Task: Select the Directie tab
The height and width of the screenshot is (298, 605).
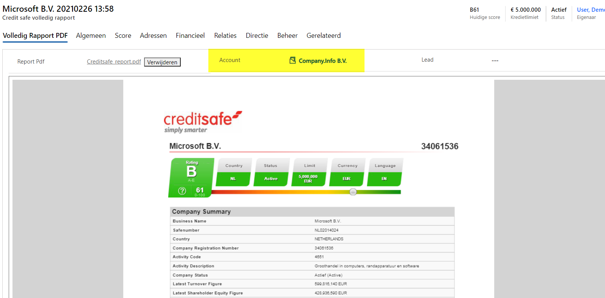Action: click(x=257, y=36)
